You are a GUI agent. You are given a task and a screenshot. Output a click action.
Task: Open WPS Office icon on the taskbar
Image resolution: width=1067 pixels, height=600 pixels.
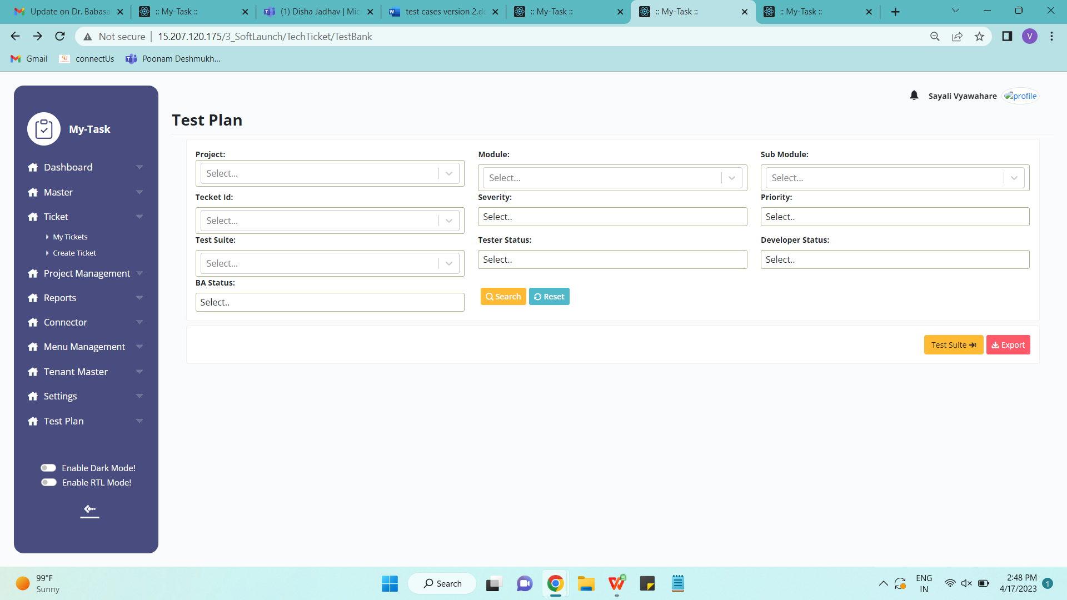pos(617,583)
